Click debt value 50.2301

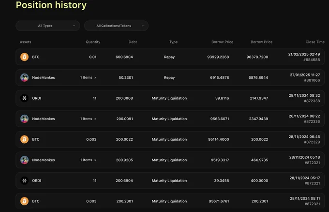(x=126, y=77)
